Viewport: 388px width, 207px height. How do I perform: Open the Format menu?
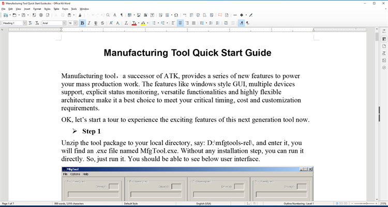click(x=37, y=9)
